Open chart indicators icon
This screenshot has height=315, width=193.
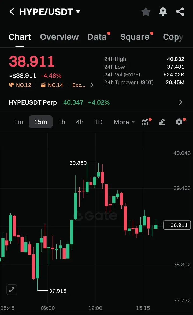145,122
